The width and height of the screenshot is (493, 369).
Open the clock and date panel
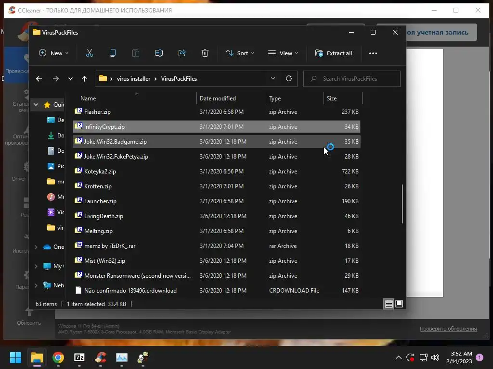[459, 357]
